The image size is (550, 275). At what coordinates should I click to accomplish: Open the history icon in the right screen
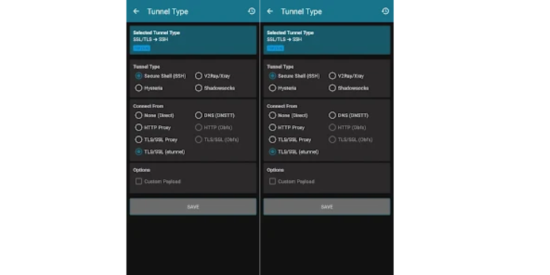tap(385, 12)
